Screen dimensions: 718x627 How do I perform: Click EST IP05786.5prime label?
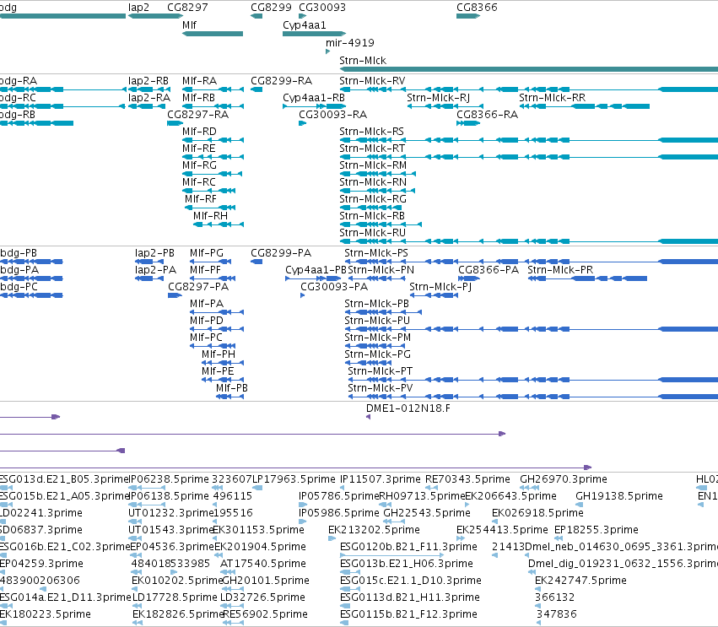(339, 496)
